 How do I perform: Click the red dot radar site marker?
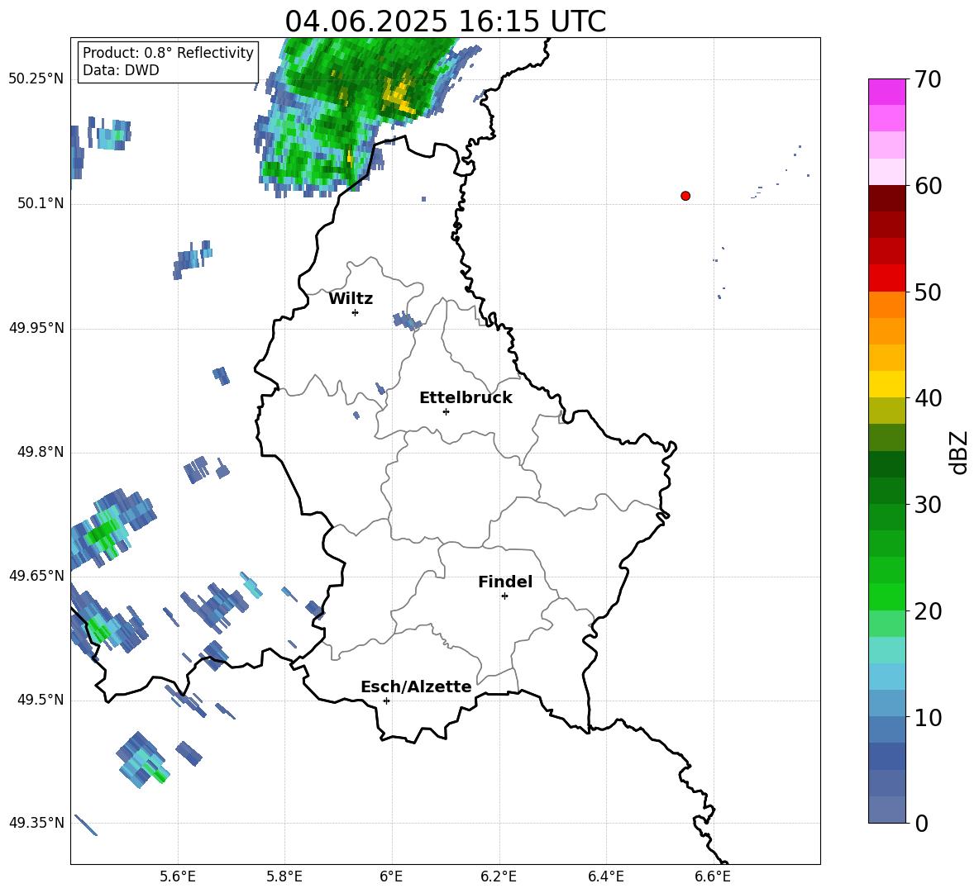point(685,196)
